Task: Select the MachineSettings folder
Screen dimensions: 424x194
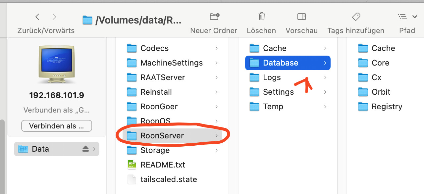Action: 171,63
